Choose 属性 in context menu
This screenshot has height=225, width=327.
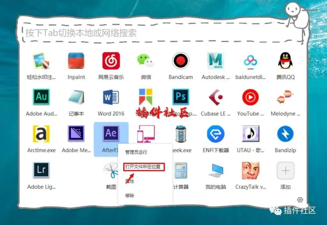(x=130, y=181)
